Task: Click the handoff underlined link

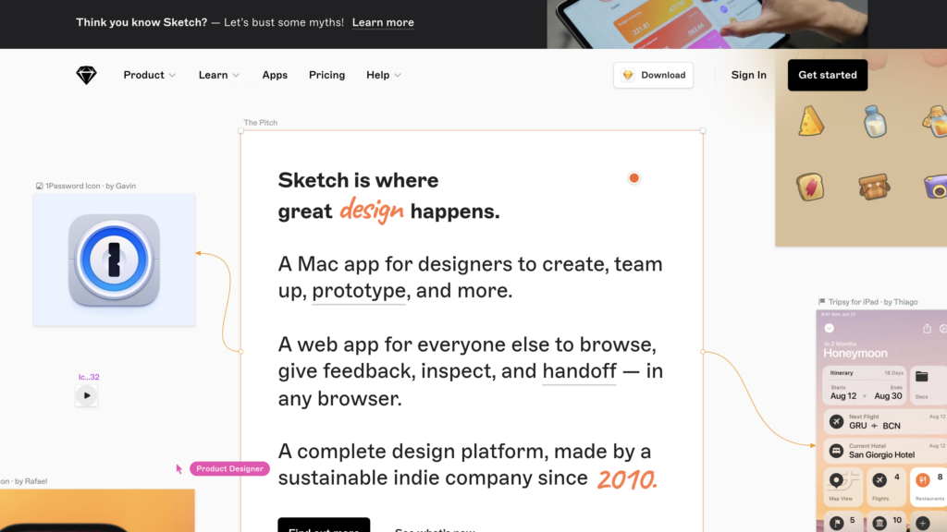Action: coord(579,371)
